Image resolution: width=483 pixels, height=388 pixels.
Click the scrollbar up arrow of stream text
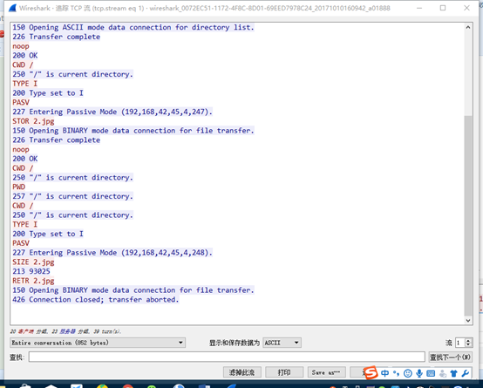point(468,27)
